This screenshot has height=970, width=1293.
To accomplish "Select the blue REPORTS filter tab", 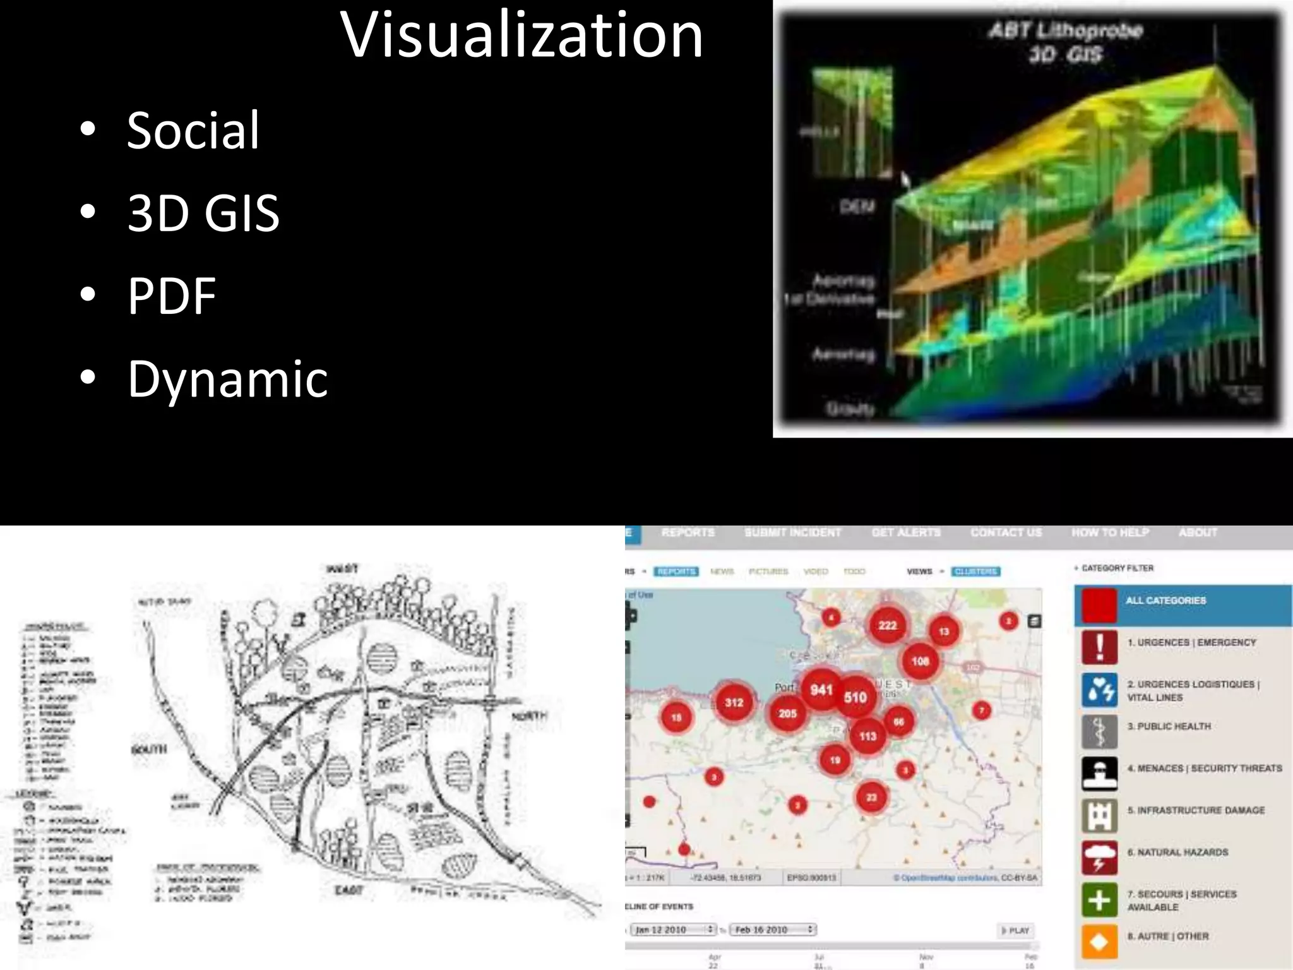I will (676, 572).
